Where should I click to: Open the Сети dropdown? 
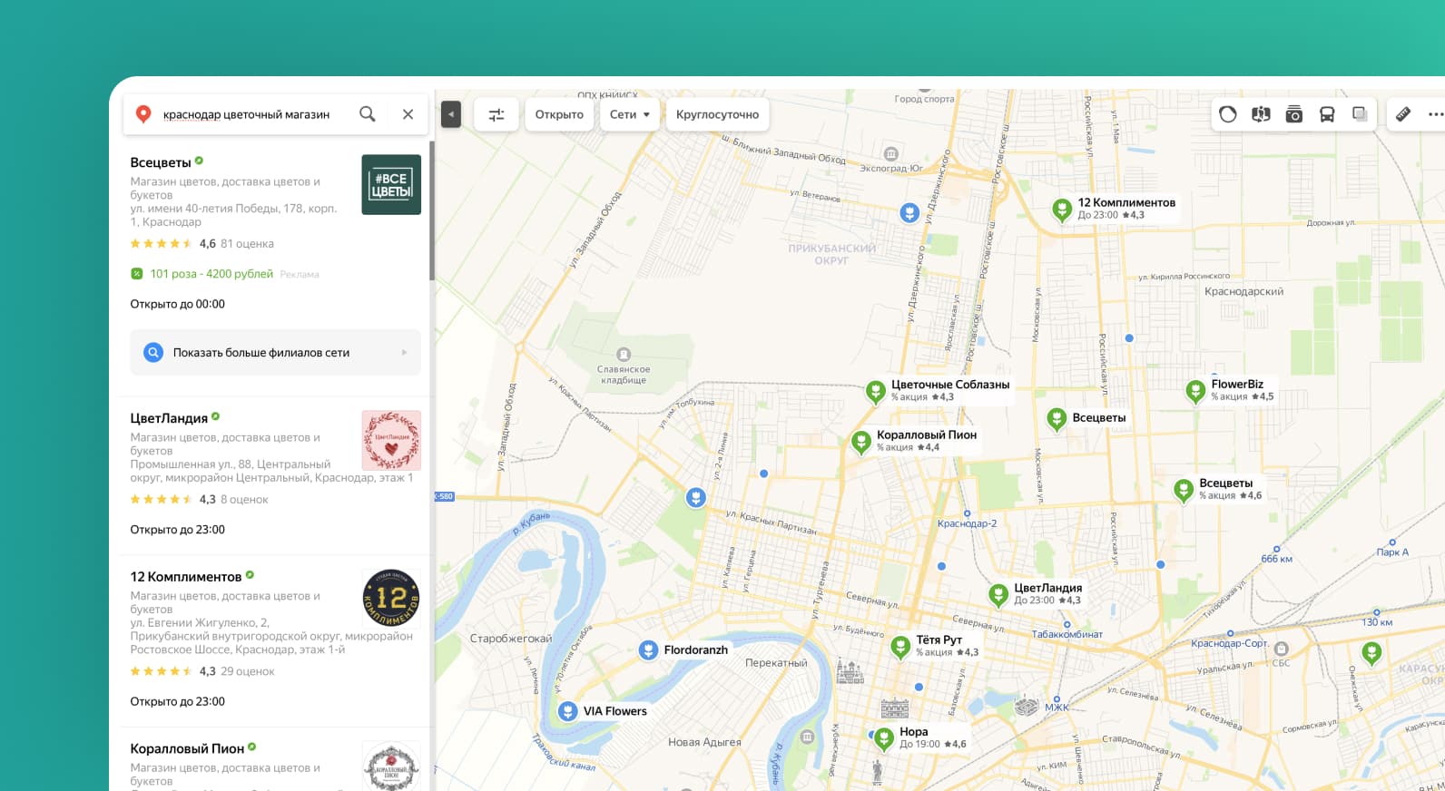629,114
